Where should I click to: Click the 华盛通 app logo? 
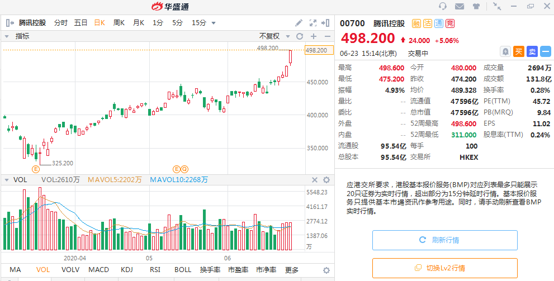[x=170, y=6]
